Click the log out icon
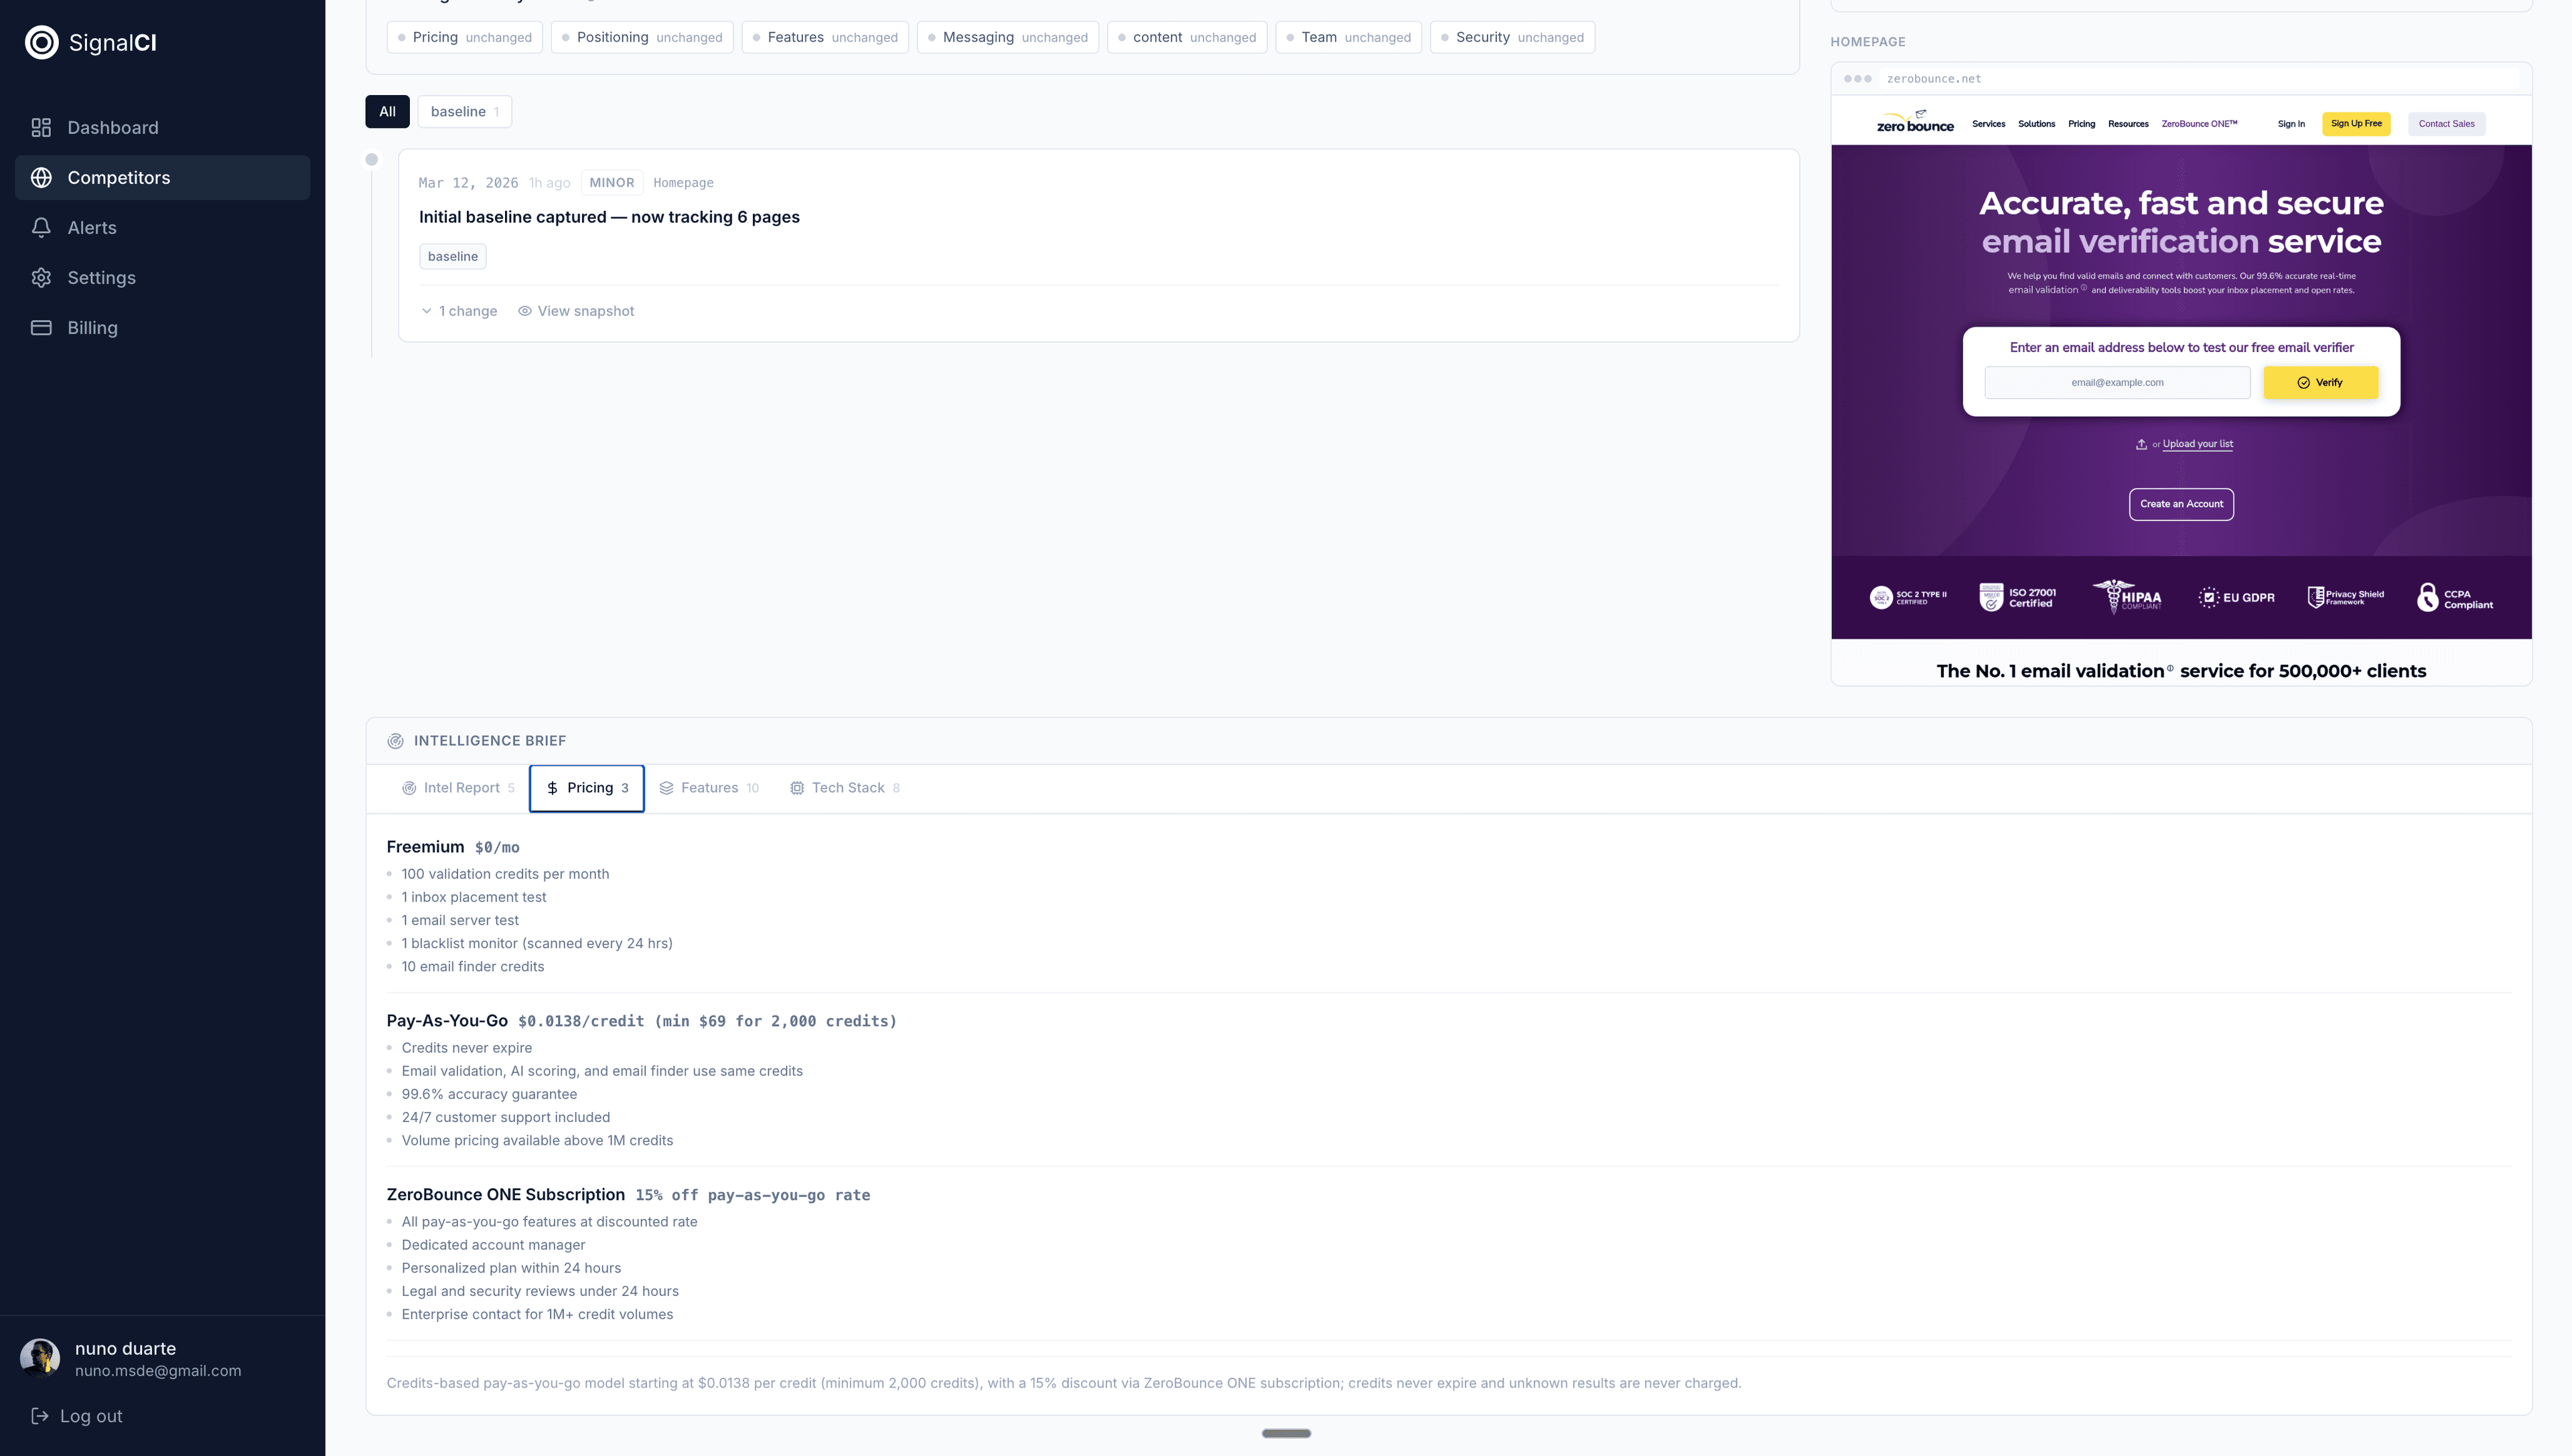The width and height of the screenshot is (2572, 1456). pos(40,1415)
